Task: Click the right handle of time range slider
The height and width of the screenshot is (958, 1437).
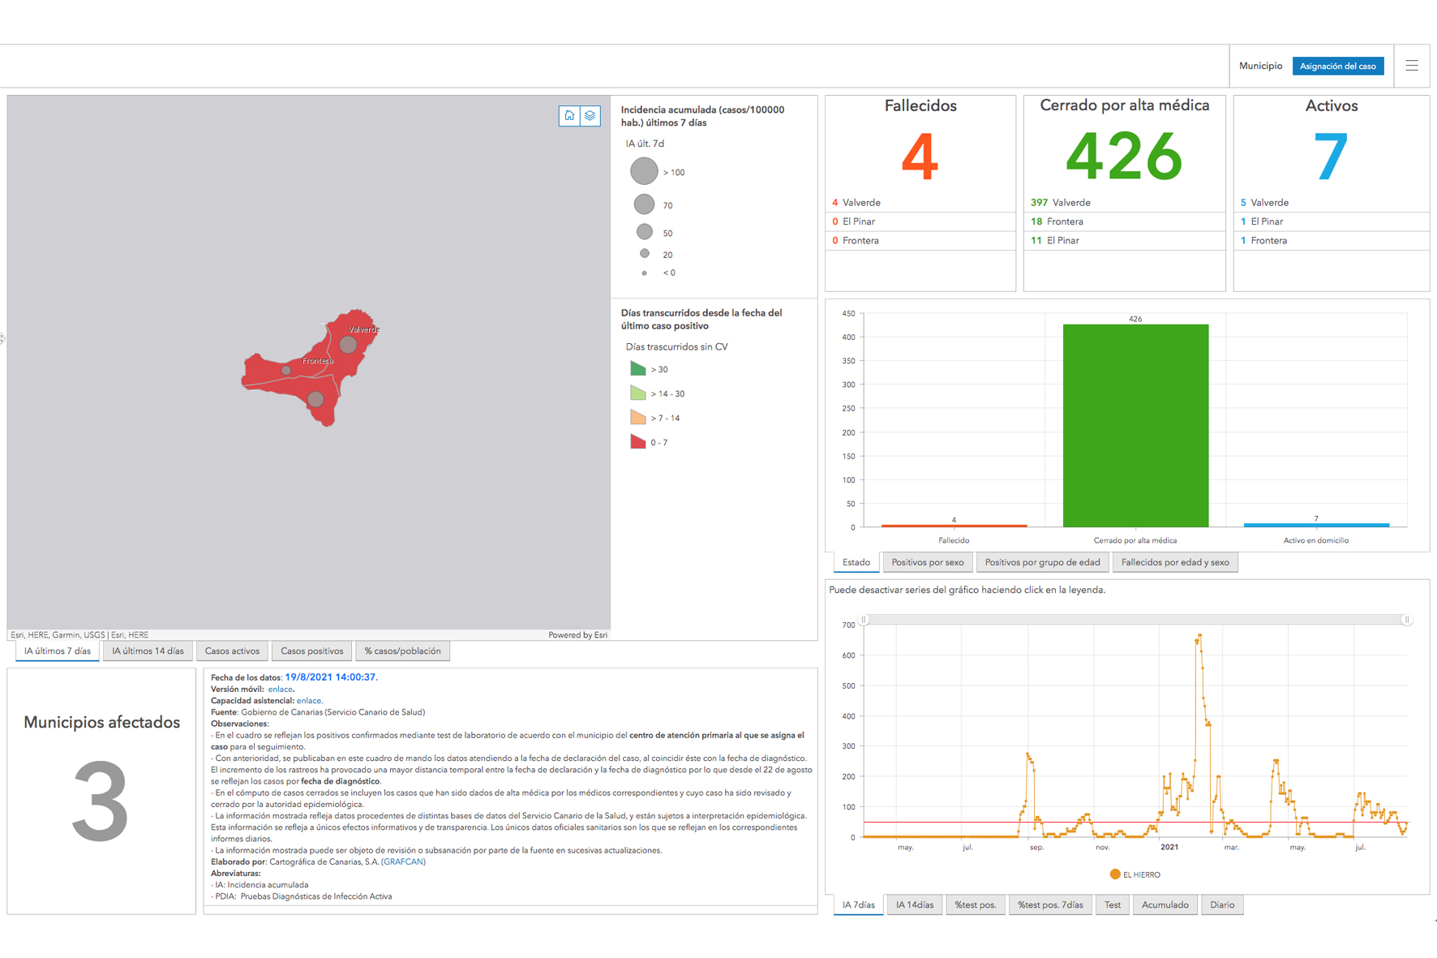Action: coord(1407,620)
